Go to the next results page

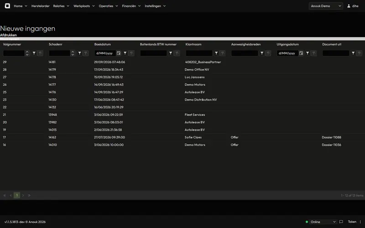(x=23, y=196)
